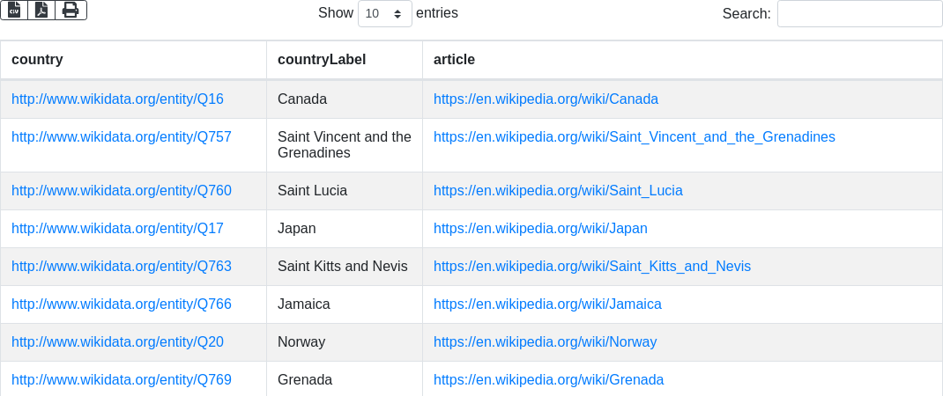The width and height of the screenshot is (943, 396).
Task: Open Wikidata entity Q17 link
Action: click(117, 229)
